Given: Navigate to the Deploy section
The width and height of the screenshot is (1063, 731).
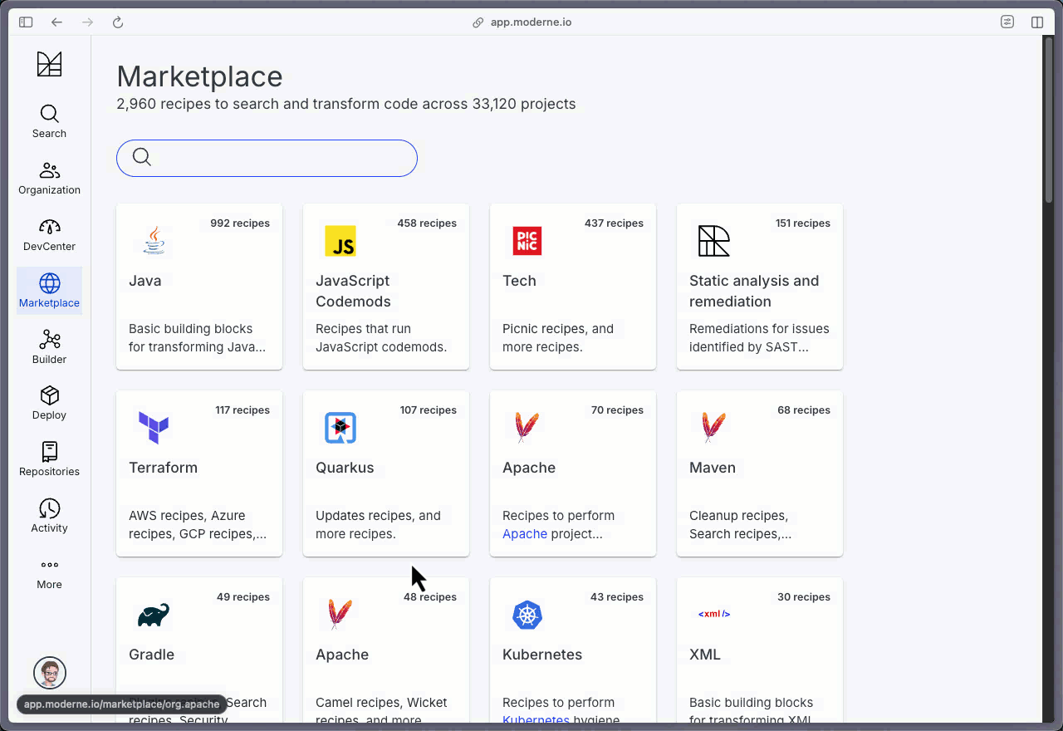Looking at the screenshot, I should (x=49, y=403).
